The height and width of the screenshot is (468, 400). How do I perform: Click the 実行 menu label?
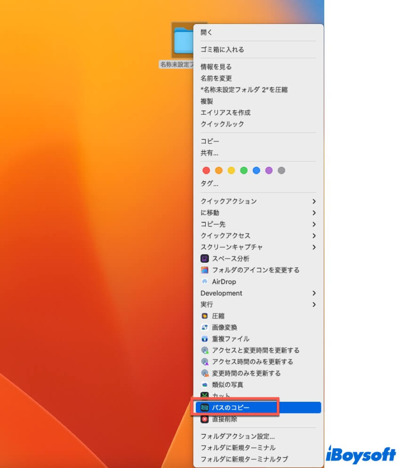tap(207, 304)
